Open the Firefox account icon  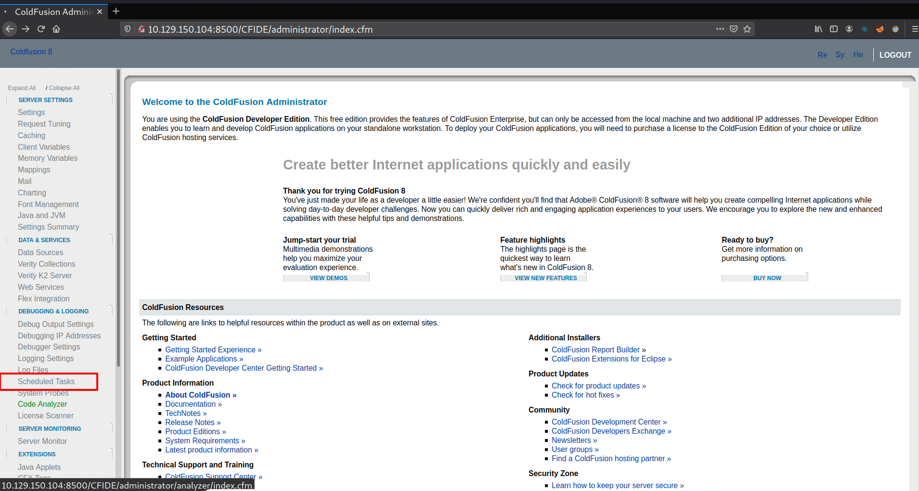tap(849, 29)
